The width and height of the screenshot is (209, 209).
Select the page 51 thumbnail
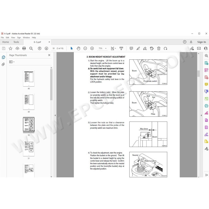[29, 148]
